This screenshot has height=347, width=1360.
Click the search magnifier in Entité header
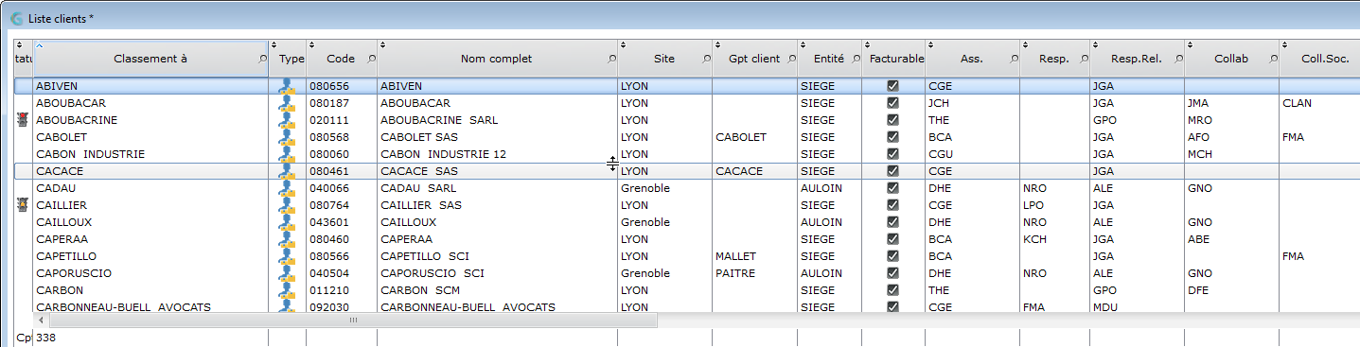[x=856, y=60]
